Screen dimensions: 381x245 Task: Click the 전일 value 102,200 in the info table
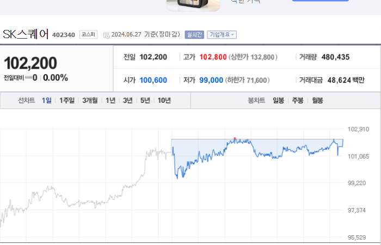153,57
